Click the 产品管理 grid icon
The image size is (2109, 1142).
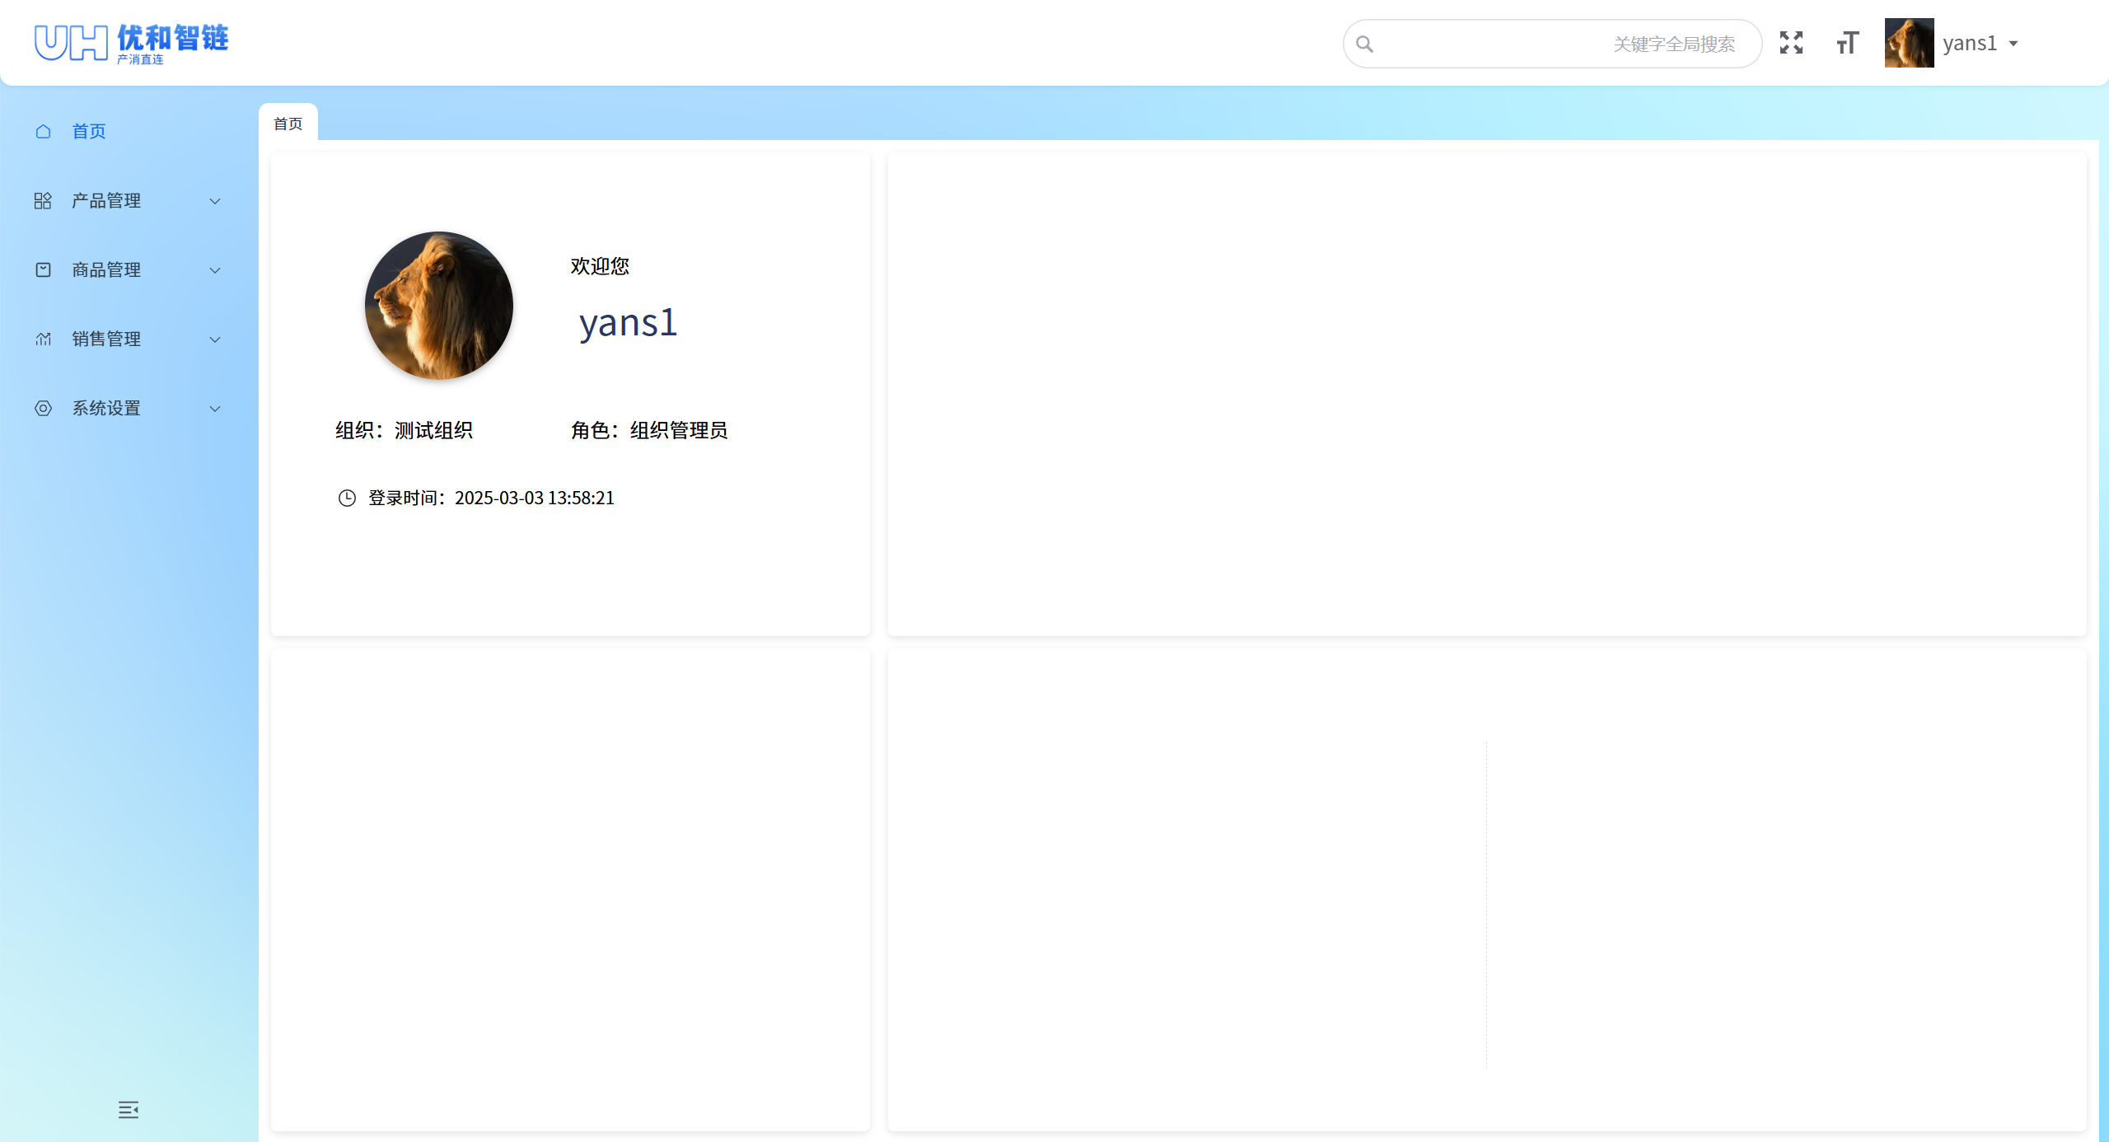coord(43,201)
